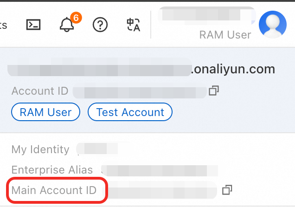Click the Test Account tag button

pyautogui.click(x=130, y=112)
